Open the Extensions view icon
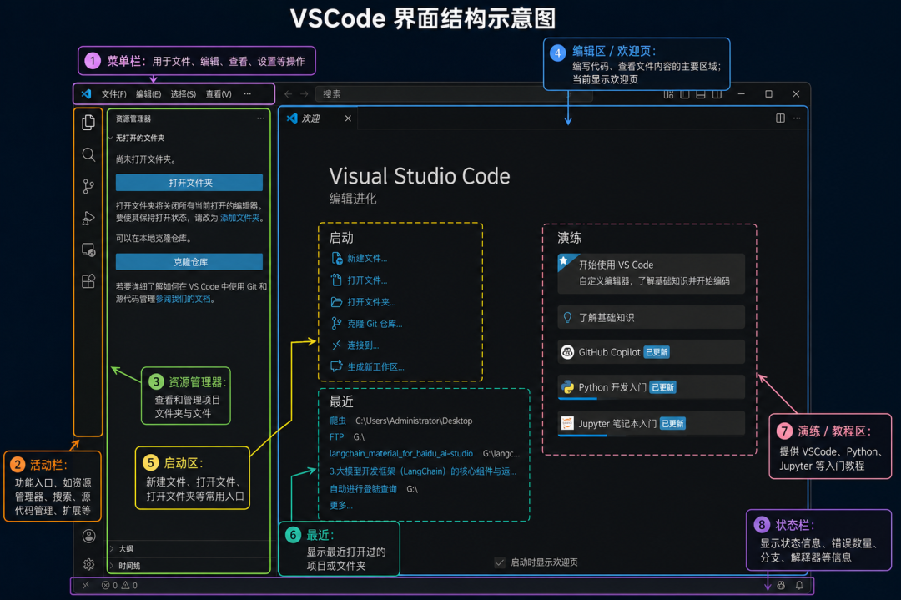This screenshot has width=901, height=600. point(88,281)
